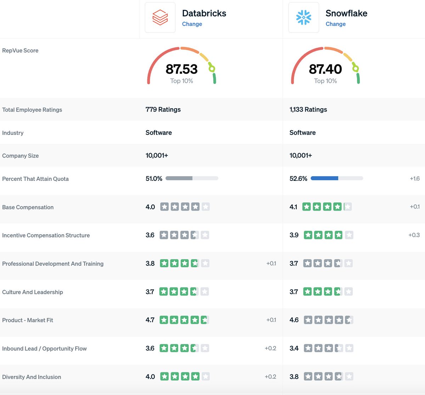The width and height of the screenshot is (425, 395).
Task: Click the Industry row label
Action: [x=13, y=133]
